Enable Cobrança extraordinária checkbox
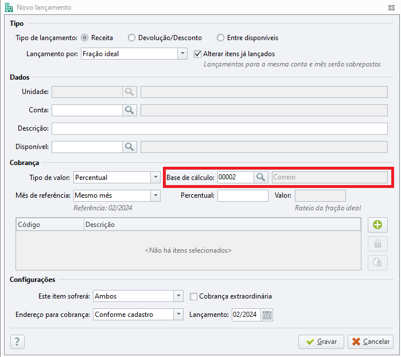Image resolution: width=401 pixels, height=357 pixels. coord(193,296)
